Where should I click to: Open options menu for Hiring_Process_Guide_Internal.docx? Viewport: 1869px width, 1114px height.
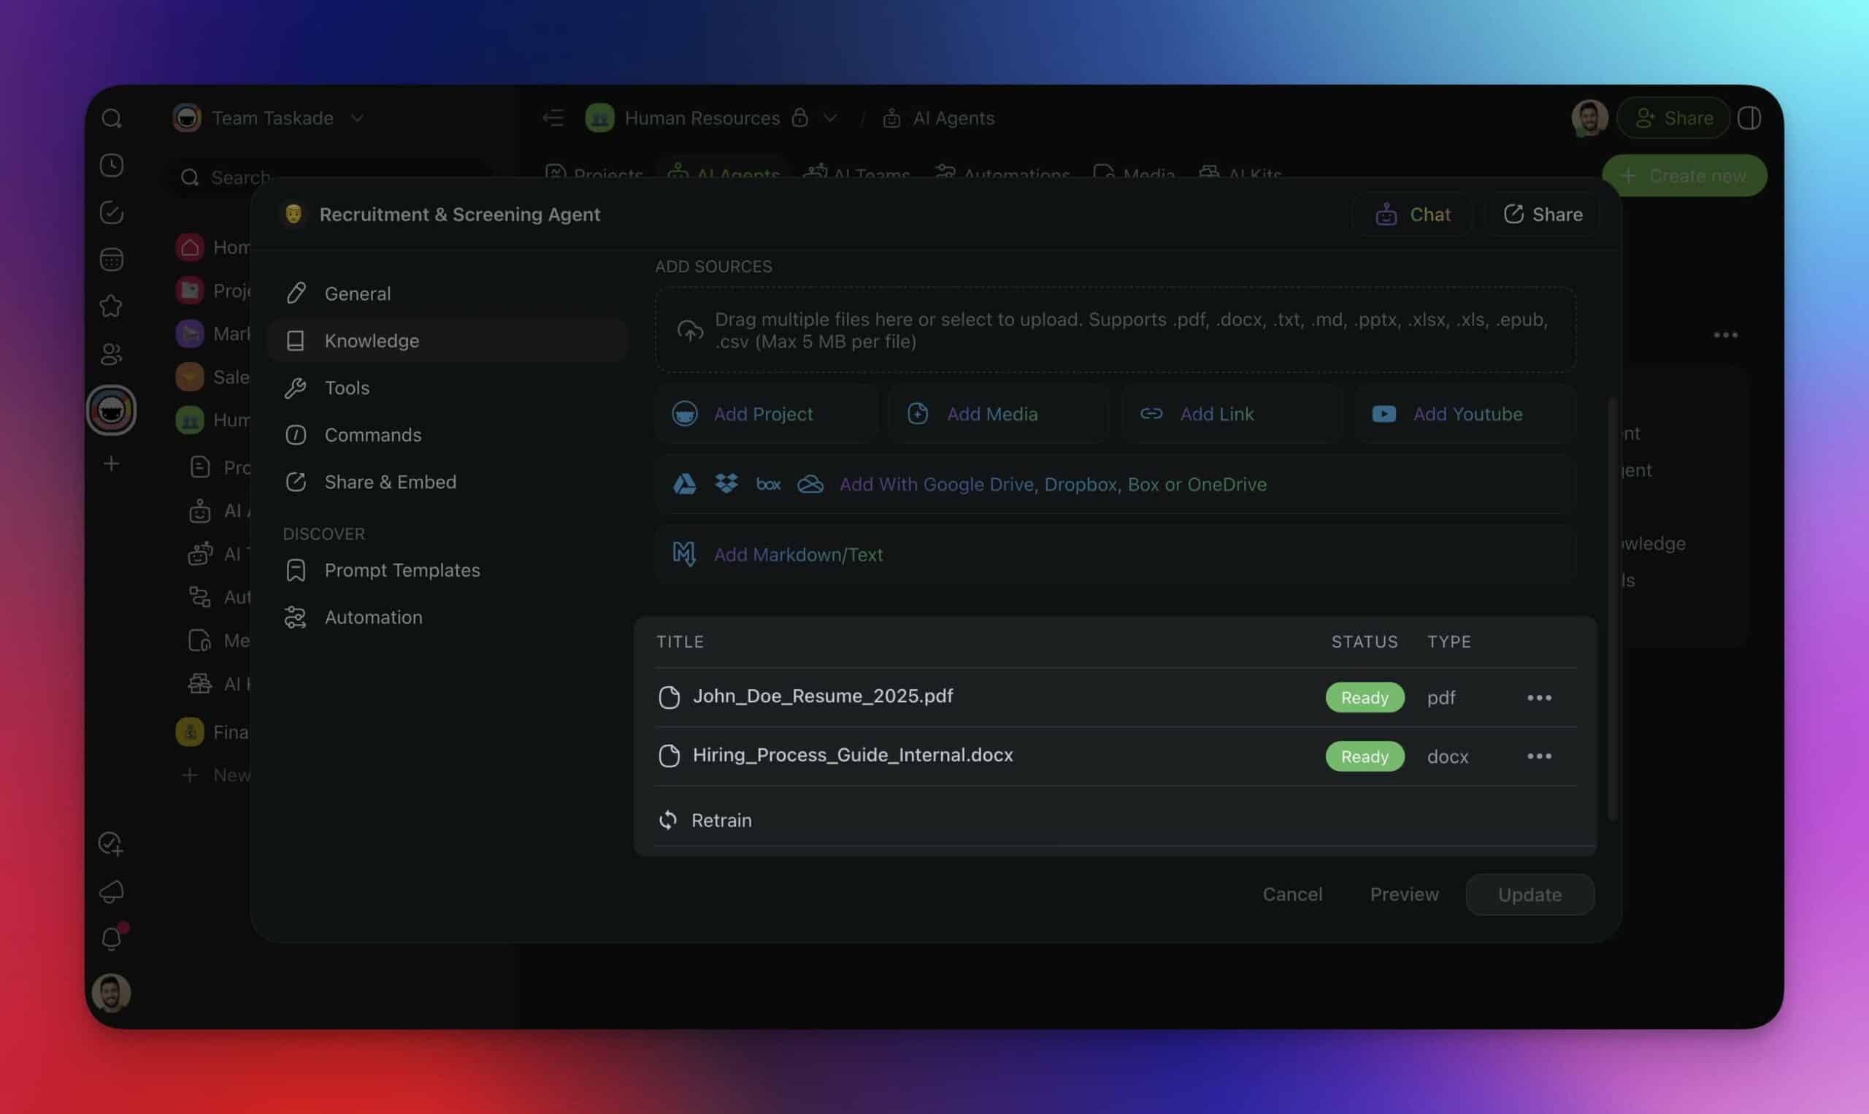click(x=1539, y=756)
